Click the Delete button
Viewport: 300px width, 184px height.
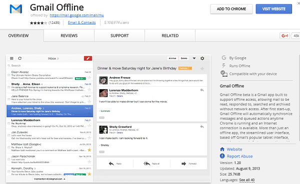pyautogui.click(x=184, y=58)
